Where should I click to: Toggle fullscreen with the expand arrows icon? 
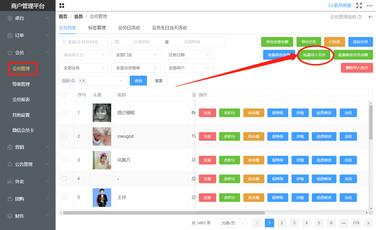click(x=359, y=6)
